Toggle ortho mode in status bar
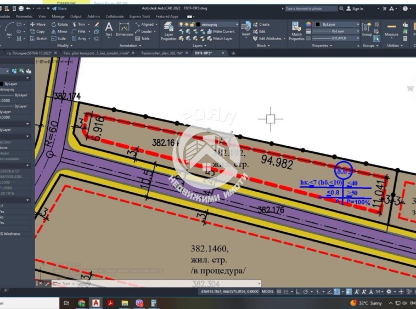This screenshot has height=309, width=416. pos(299,291)
